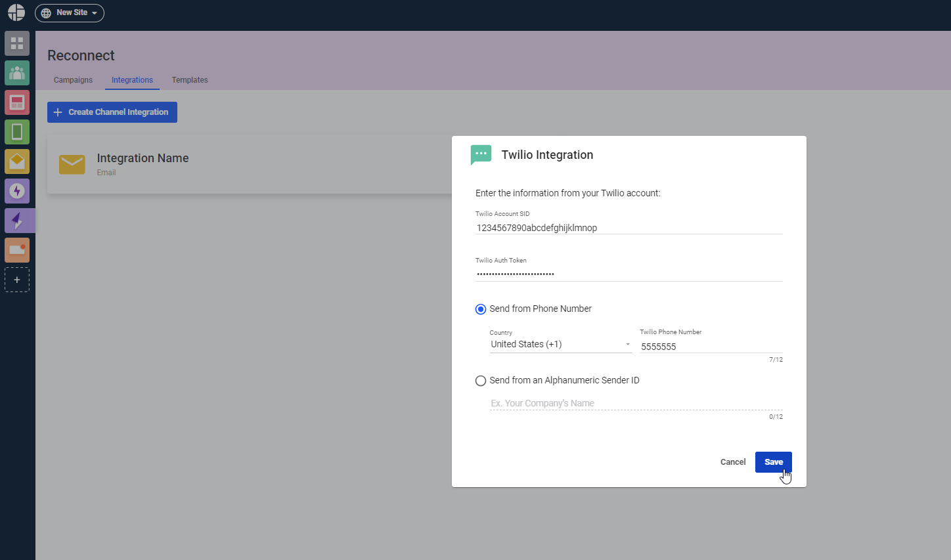This screenshot has width=951, height=560.
Task: Open the teal people icon in the sidebar
Action: [x=17, y=73]
